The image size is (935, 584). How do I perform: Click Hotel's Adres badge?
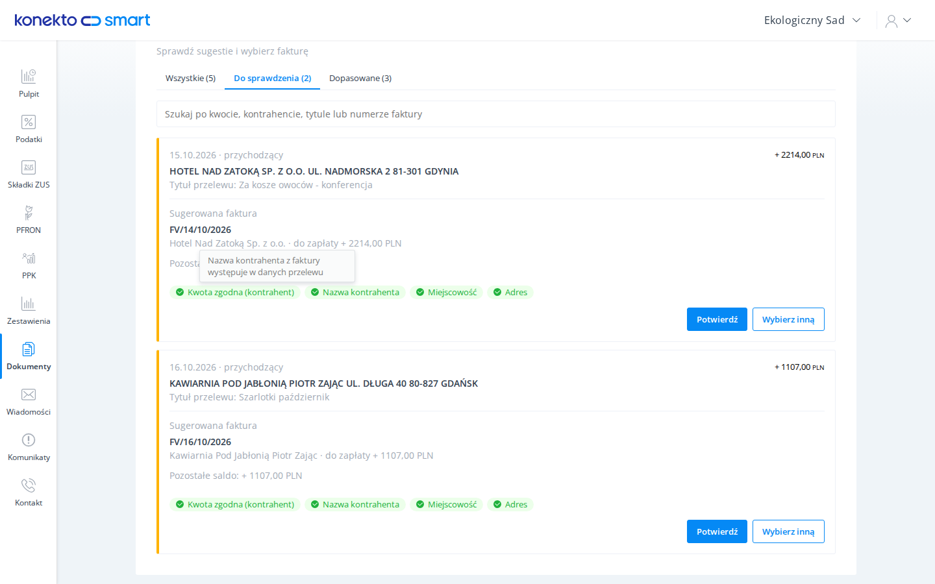pyautogui.click(x=510, y=293)
